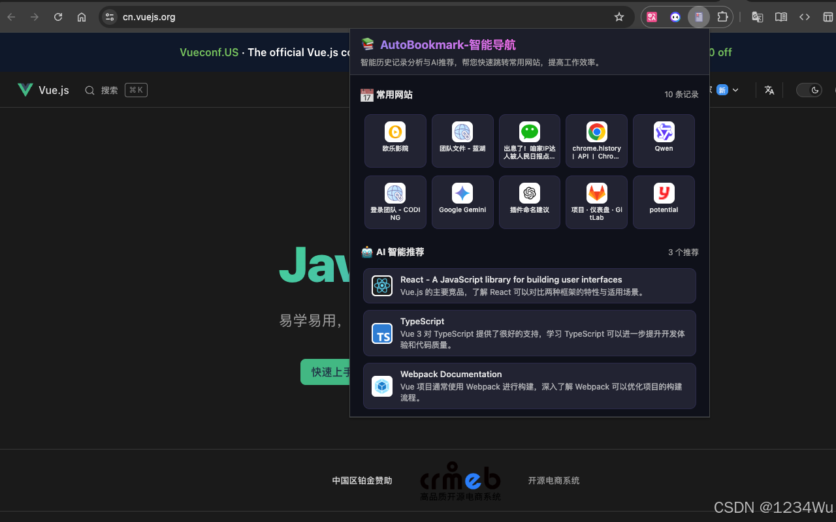Open the 插件命名建议 ChatGPT tile
This screenshot has height=522, width=836.
click(530, 202)
